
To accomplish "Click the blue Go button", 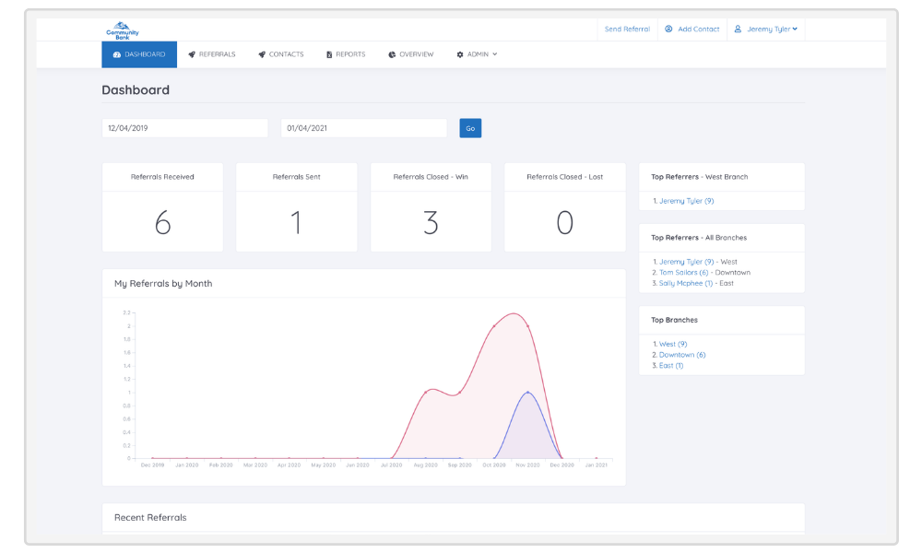I will coord(470,128).
